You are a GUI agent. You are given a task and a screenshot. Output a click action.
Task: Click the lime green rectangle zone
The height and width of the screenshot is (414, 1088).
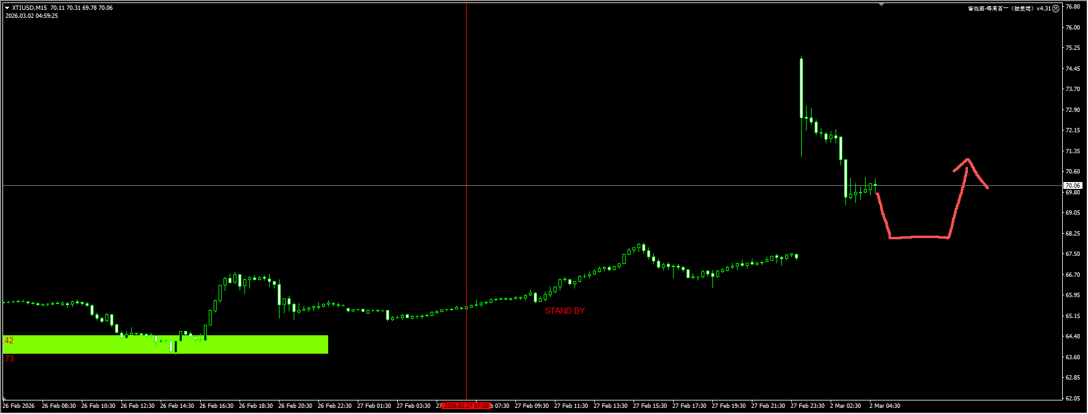click(x=246, y=344)
